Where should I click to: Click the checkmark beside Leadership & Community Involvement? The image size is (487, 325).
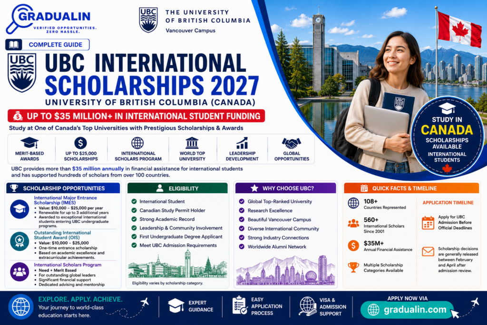pyautogui.click(x=134, y=228)
